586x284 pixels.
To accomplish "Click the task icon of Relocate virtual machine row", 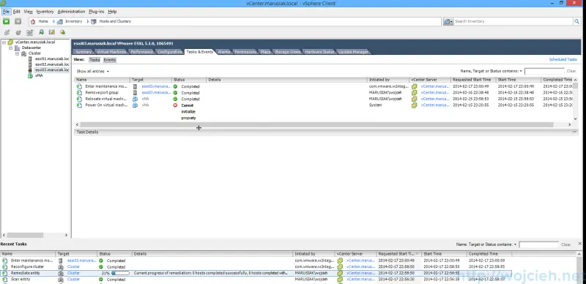I will [79, 99].
